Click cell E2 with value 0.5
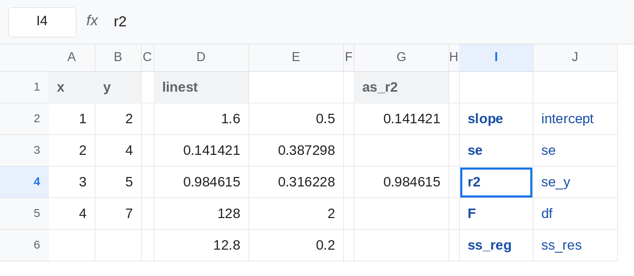Image resolution: width=634 pixels, height=276 pixels. point(296,119)
